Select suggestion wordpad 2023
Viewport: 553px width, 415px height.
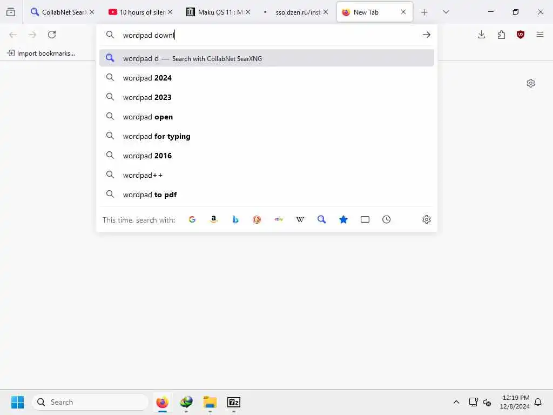[267, 97]
